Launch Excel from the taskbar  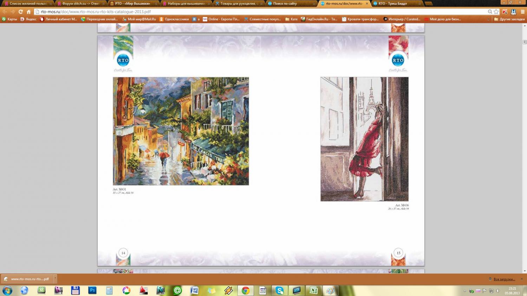point(313,290)
